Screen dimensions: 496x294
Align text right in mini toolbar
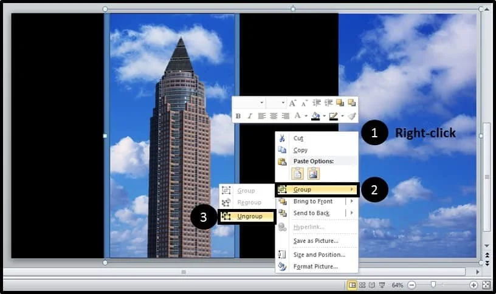tap(285, 116)
